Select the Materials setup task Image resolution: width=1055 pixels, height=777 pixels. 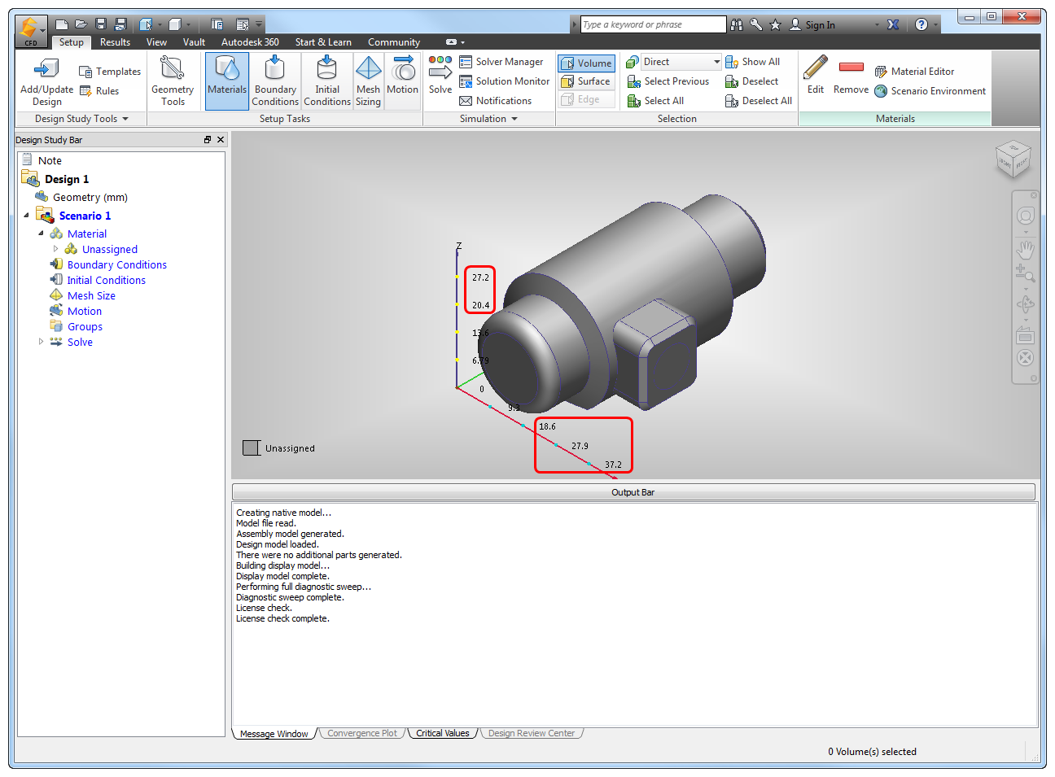(x=227, y=81)
